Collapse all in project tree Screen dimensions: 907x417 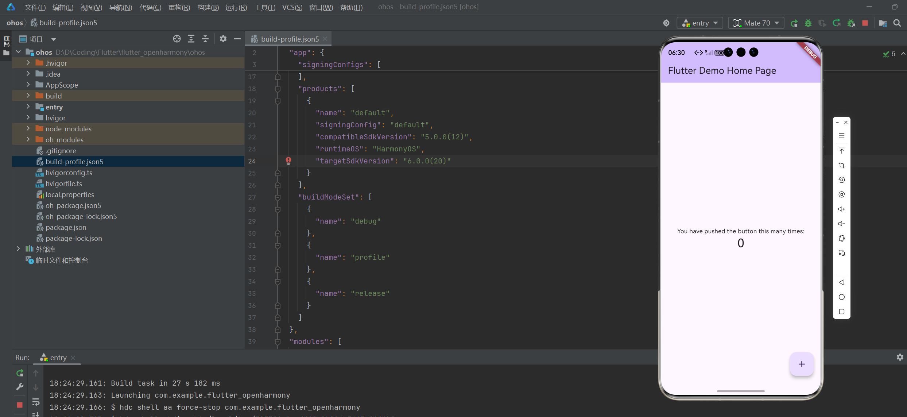(x=205, y=39)
